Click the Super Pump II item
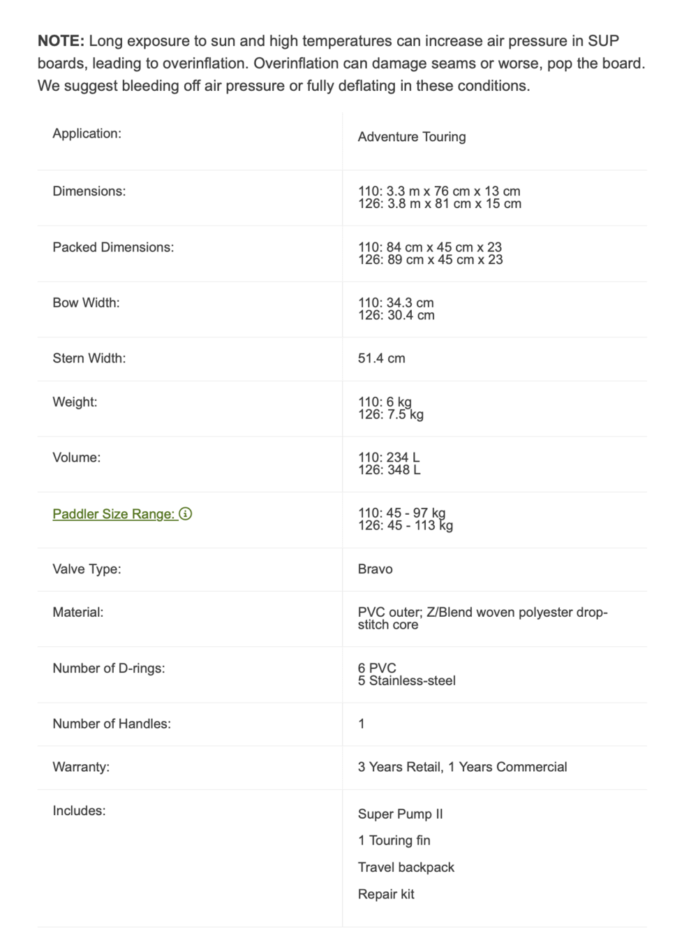The image size is (698, 943). pyautogui.click(x=400, y=814)
